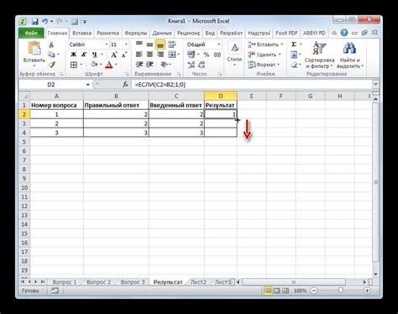Expand the Name Box dropdown arrow
Image resolution: width=398 pixels, height=314 pixels.
point(87,85)
